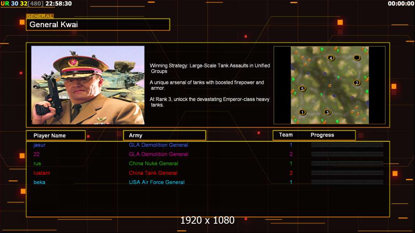Click beka's loading progress bar

(347, 182)
